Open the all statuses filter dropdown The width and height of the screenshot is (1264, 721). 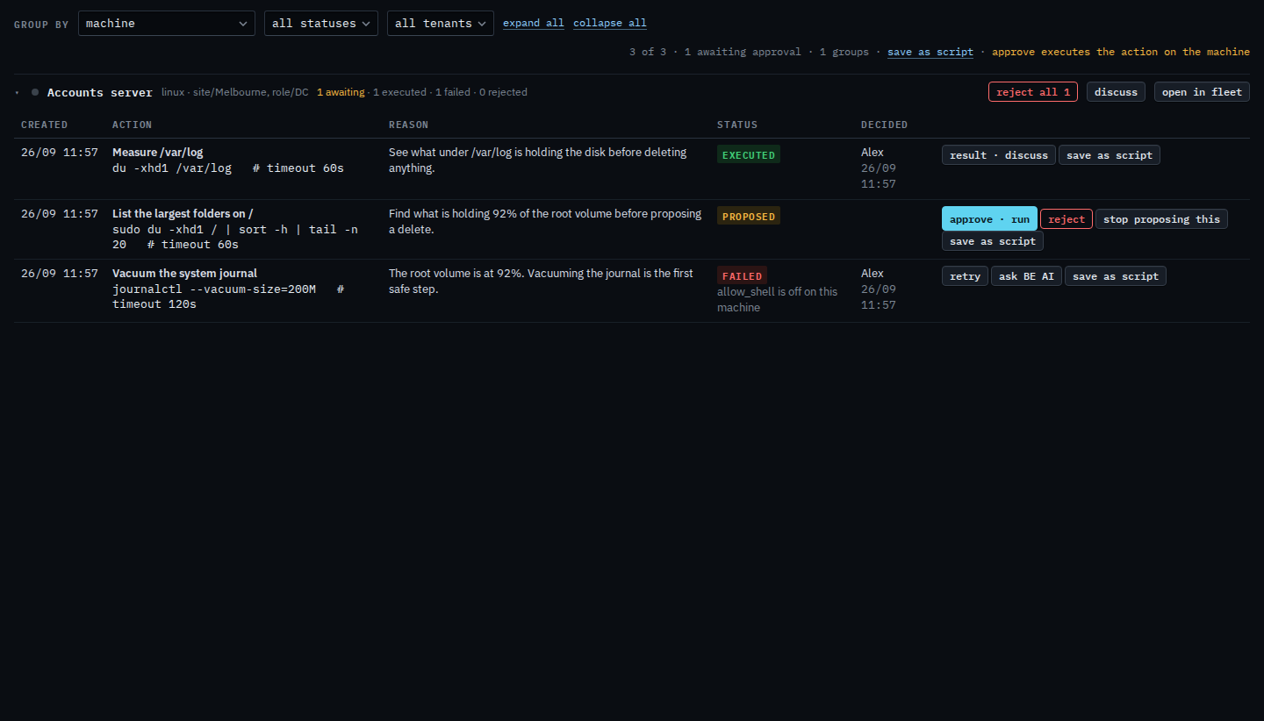[321, 24]
